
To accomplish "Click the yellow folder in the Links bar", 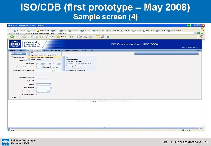I will tap(38, 31).
